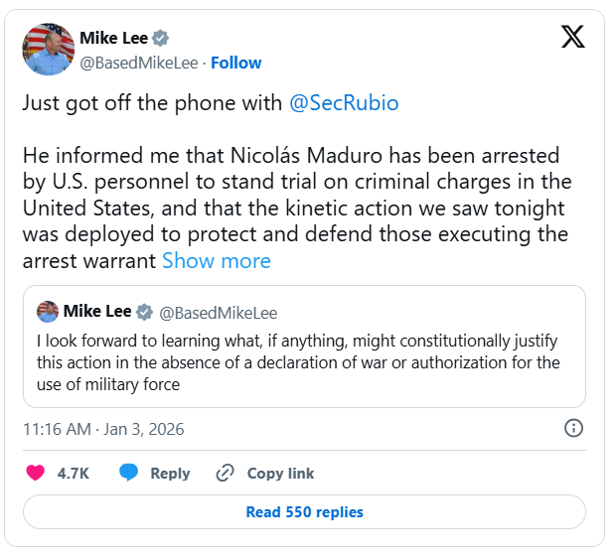The height and width of the screenshot is (560, 615).
Task: Click the X logo icon
Action: [x=573, y=39]
